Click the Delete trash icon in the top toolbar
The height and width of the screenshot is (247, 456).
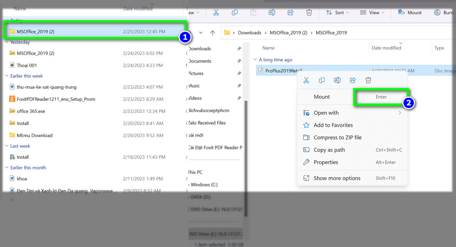(x=309, y=13)
